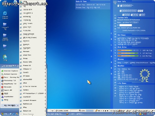Click the colorful messenger character desktop icon
Viewport: 155px width, 116px height.
(x=5, y=58)
